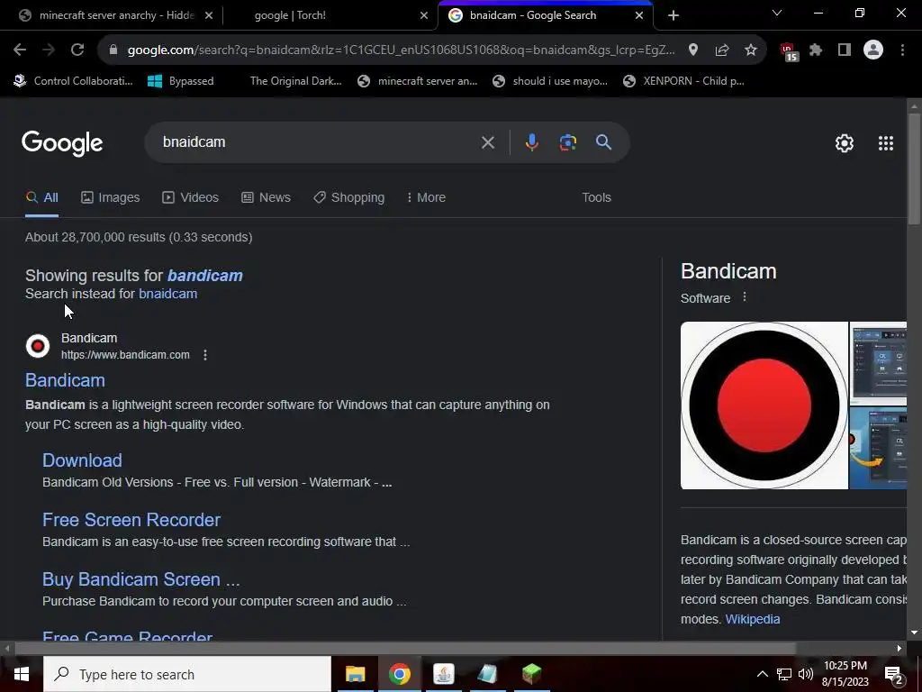Search instead for bnaidcam
The image size is (922, 692).
click(x=167, y=294)
